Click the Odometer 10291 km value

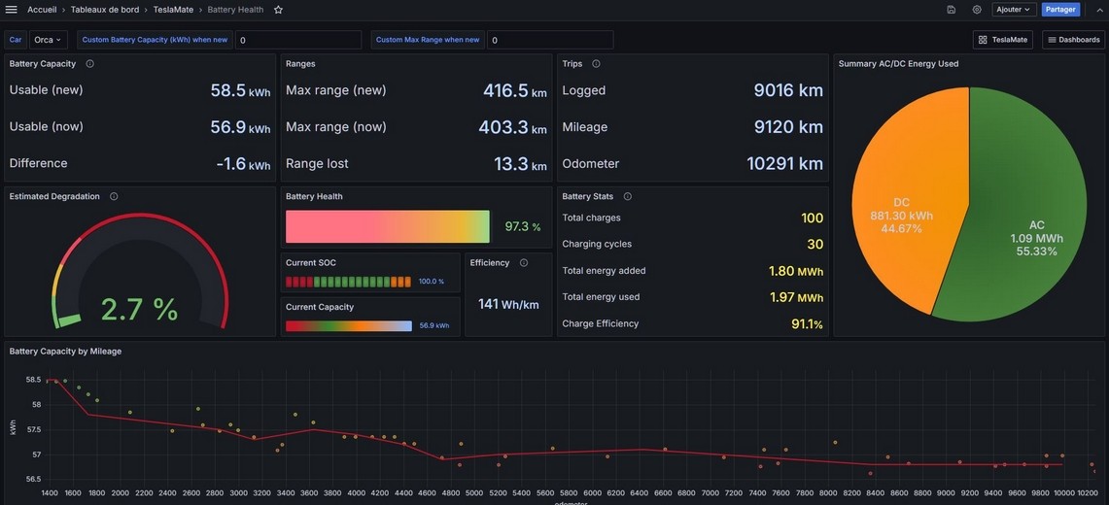(785, 164)
